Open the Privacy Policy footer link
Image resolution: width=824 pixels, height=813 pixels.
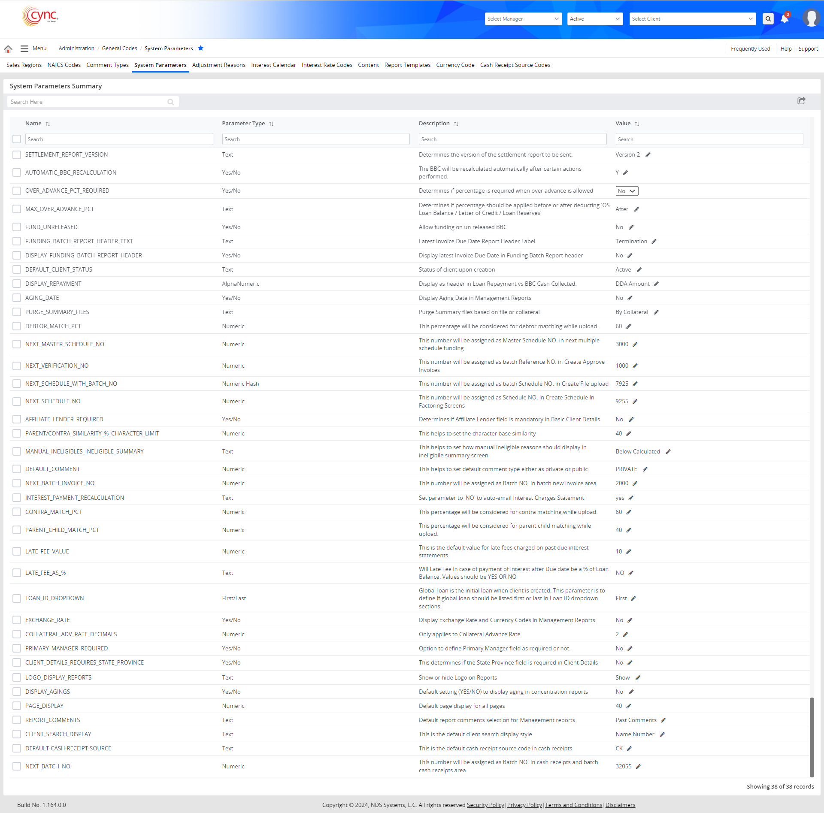[524, 805]
